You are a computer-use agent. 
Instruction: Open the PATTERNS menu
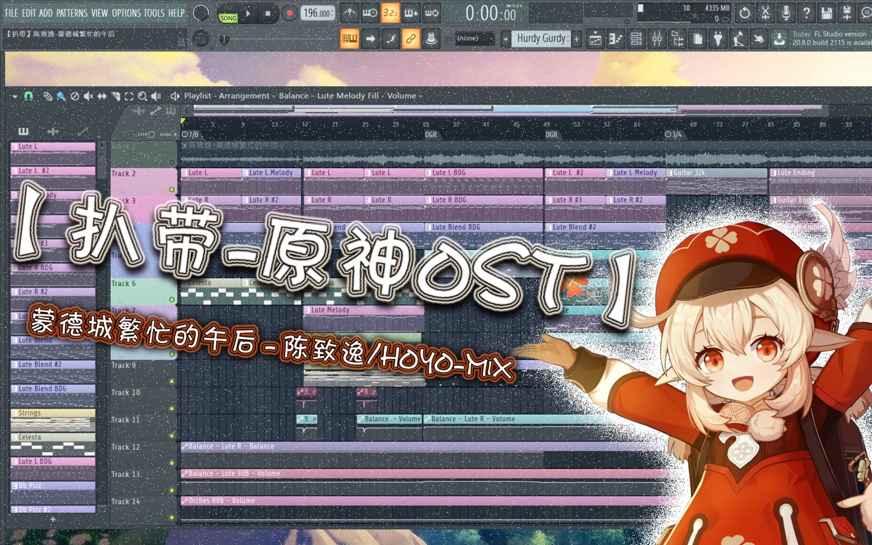click(72, 13)
